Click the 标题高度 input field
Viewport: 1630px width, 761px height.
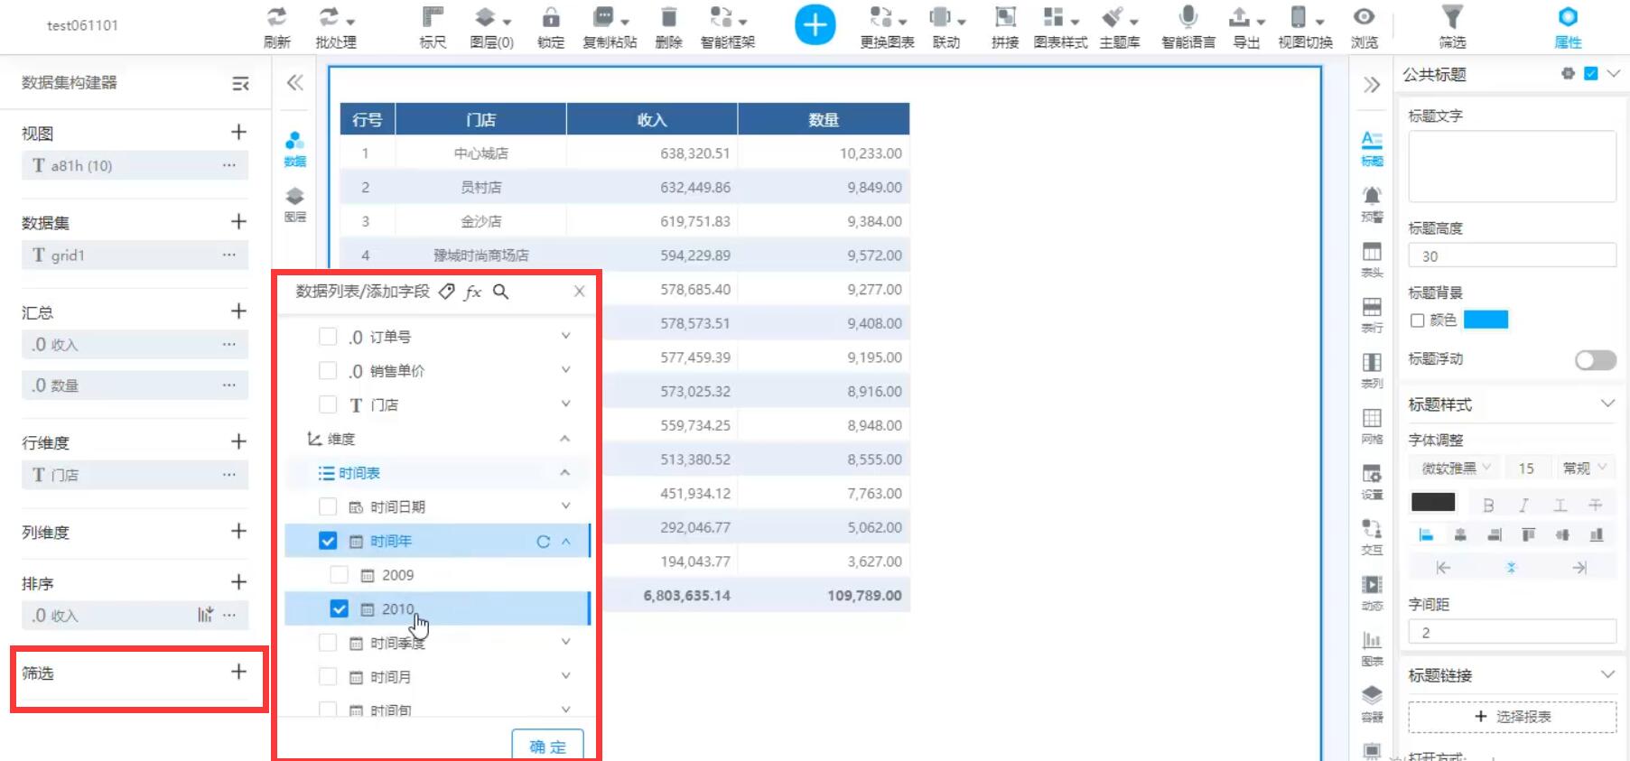(1512, 256)
